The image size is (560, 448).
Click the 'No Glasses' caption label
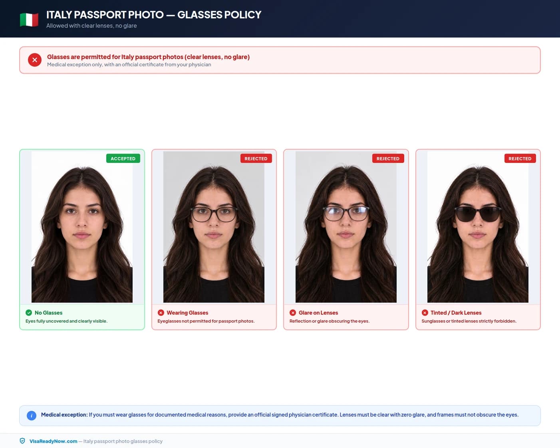point(48,313)
